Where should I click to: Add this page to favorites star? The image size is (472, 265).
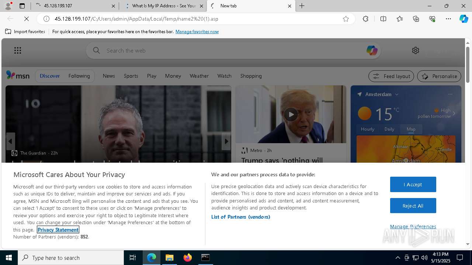tap(346, 19)
